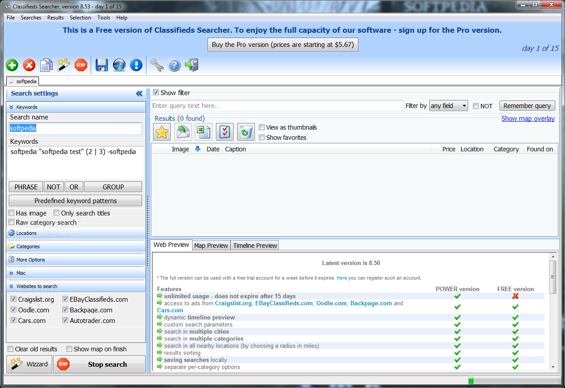565x388 pixels.
Task: Click Predefined keyword patterns button
Action: click(76, 200)
